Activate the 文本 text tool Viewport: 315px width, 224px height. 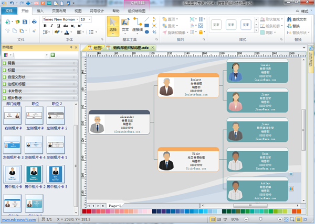point(125,25)
